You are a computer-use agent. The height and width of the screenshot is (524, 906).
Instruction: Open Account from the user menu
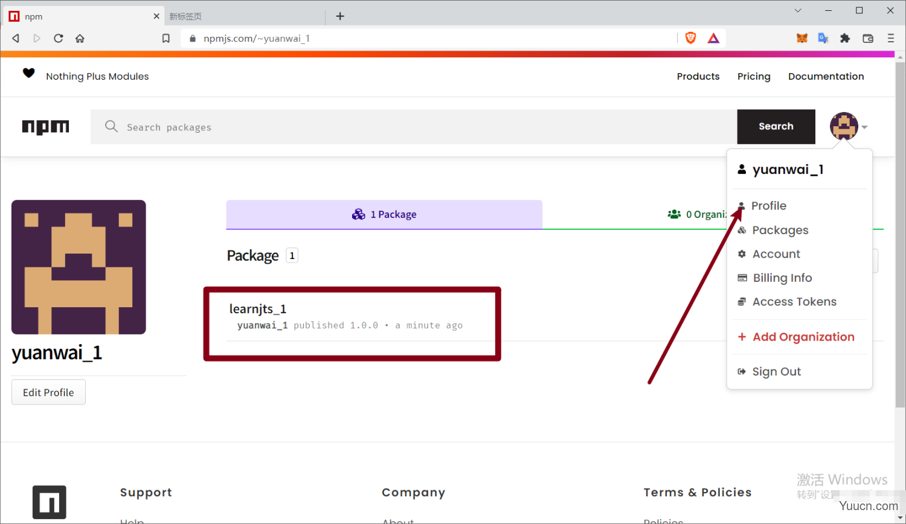click(776, 254)
